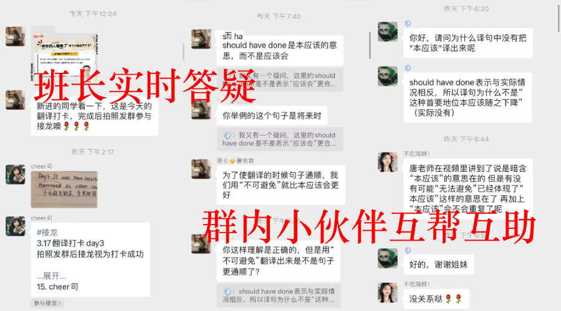Click the scrollbar beside the left chat column
The height and width of the screenshot is (311, 561).
[183, 52]
